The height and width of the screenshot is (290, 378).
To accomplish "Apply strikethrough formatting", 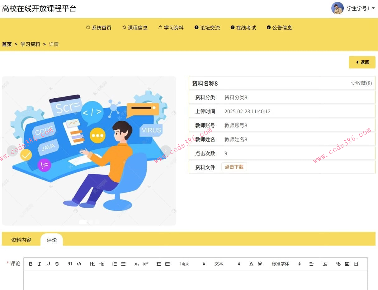I will (57, 264).
